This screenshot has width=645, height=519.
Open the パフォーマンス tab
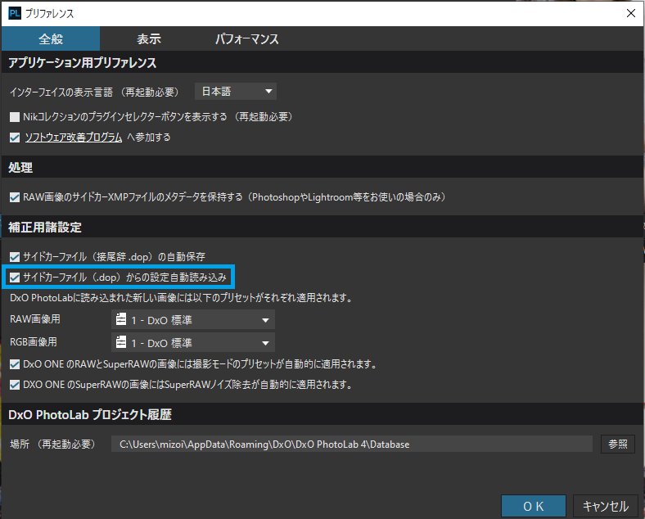tap(247, 38)
